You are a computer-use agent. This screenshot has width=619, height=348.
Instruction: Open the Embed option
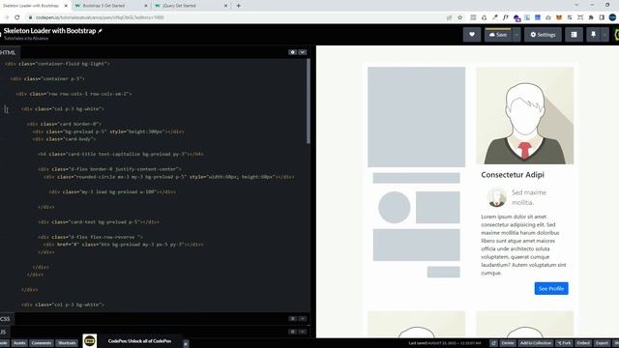[583, 343]
